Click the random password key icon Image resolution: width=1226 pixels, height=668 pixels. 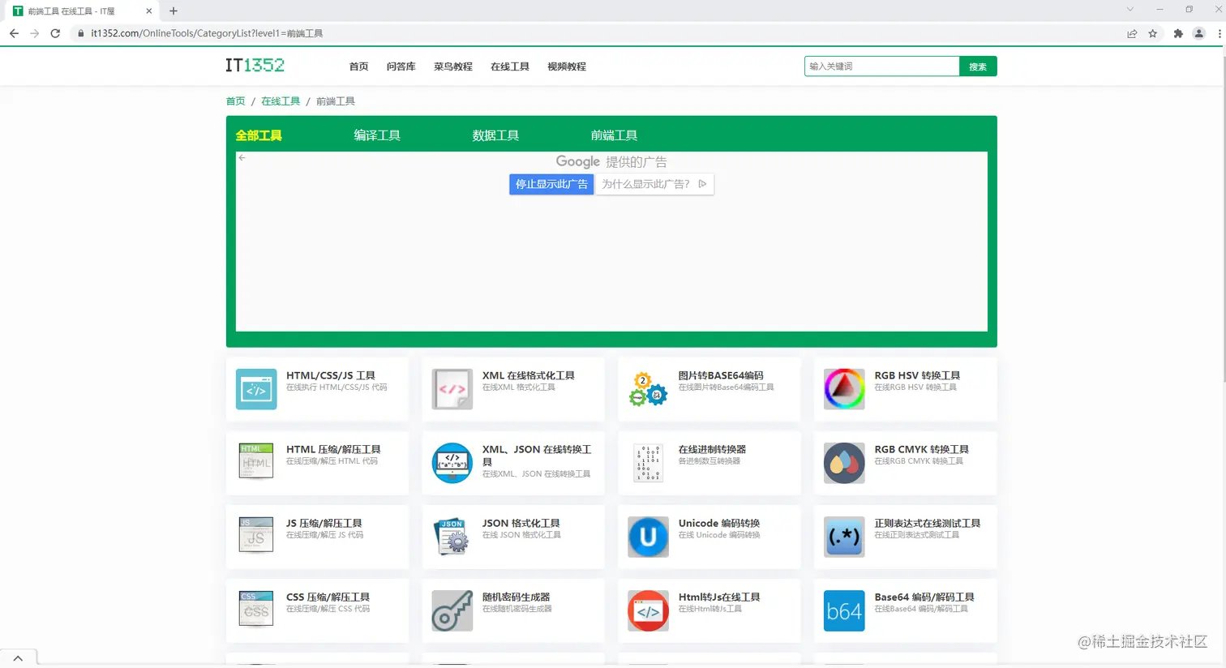coord(452,610)
